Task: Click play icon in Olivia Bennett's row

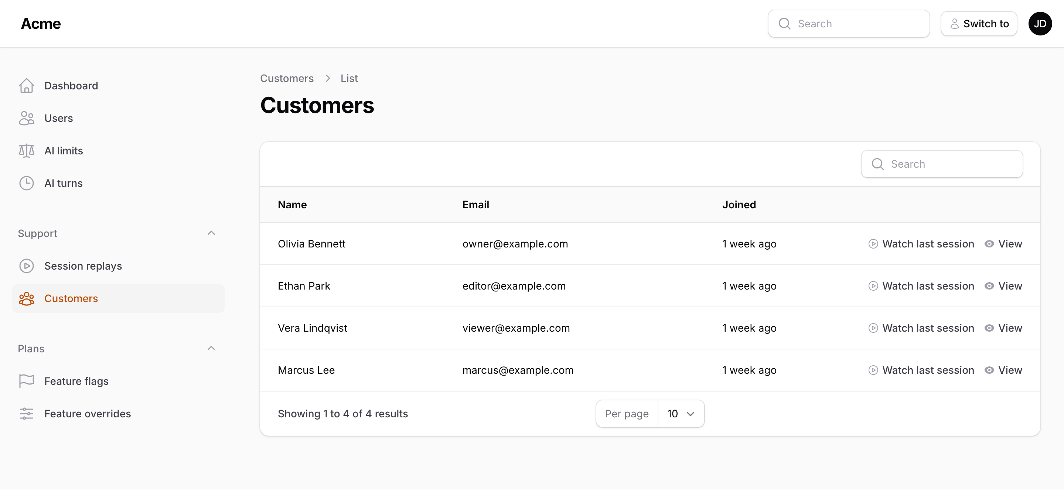Action: [873, 244]
